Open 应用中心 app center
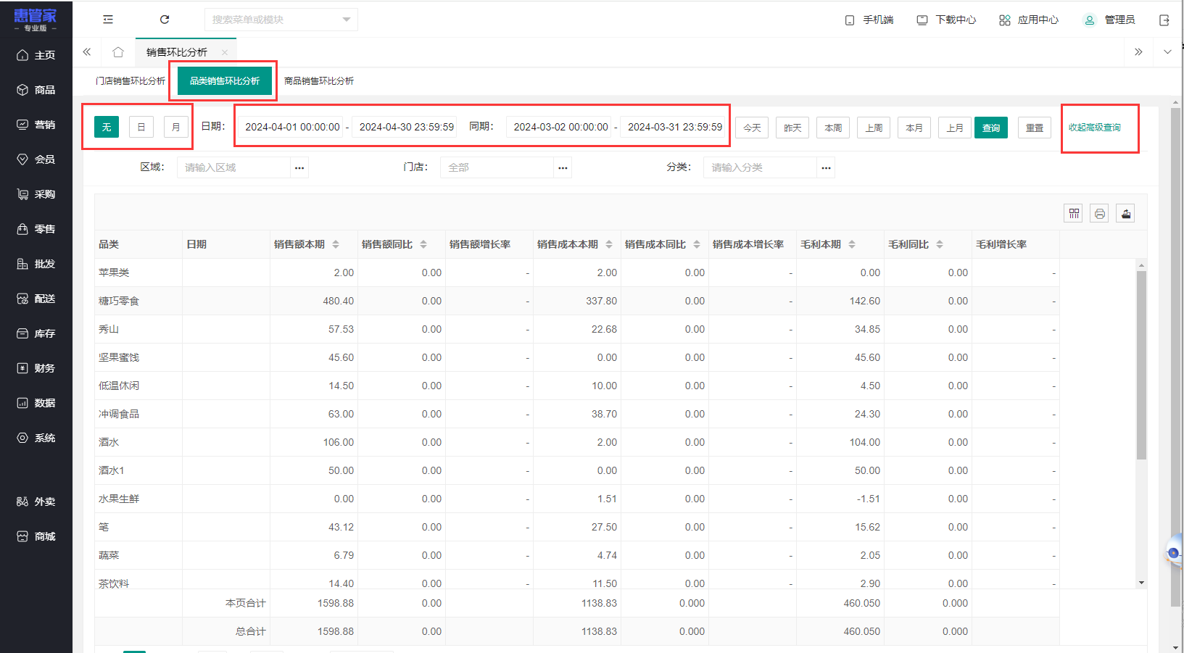Viewport: 1184px width, 653px height. click(1029, 20)
